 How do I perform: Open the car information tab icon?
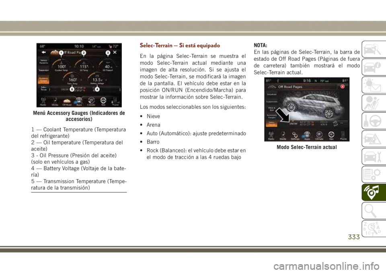(x=374, y=67)
